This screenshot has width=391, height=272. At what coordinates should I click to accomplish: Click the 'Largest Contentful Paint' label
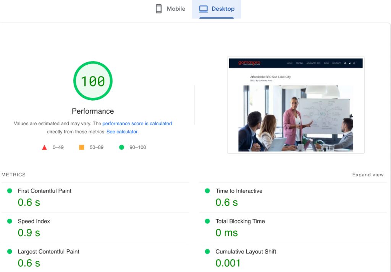pyautogui.click(x=48, y=251)
